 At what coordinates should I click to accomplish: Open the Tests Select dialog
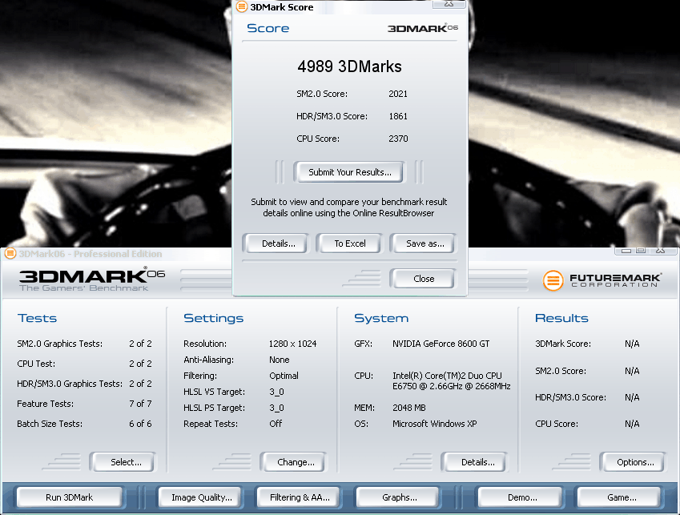pos(126,462)
